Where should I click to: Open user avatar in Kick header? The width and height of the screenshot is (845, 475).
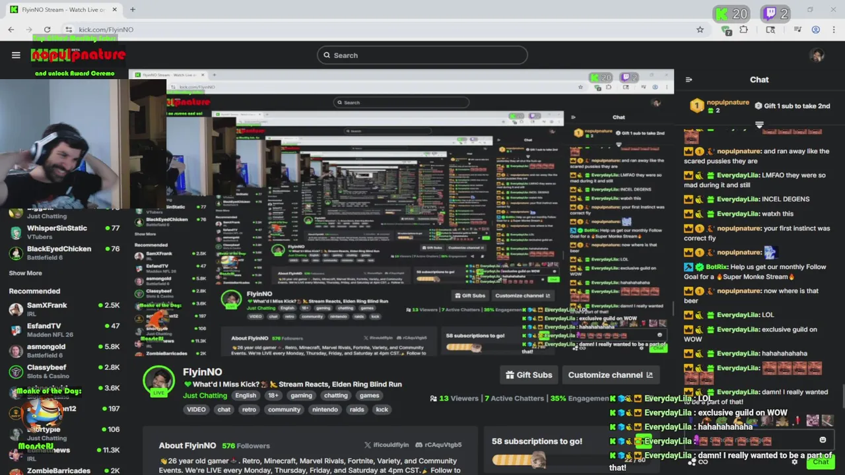817,55
